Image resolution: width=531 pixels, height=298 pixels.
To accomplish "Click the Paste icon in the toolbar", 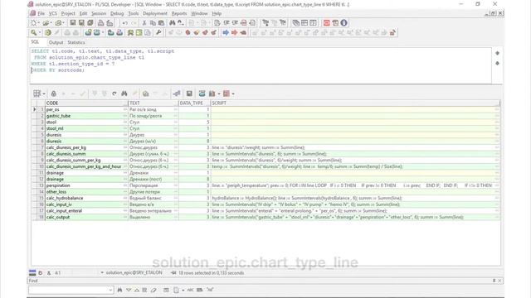I will [x=161, y=23].
